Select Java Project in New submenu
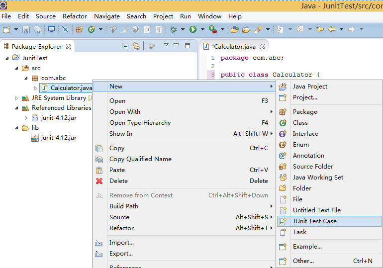This screenshot has height=268, width=383. click(329, 87)
